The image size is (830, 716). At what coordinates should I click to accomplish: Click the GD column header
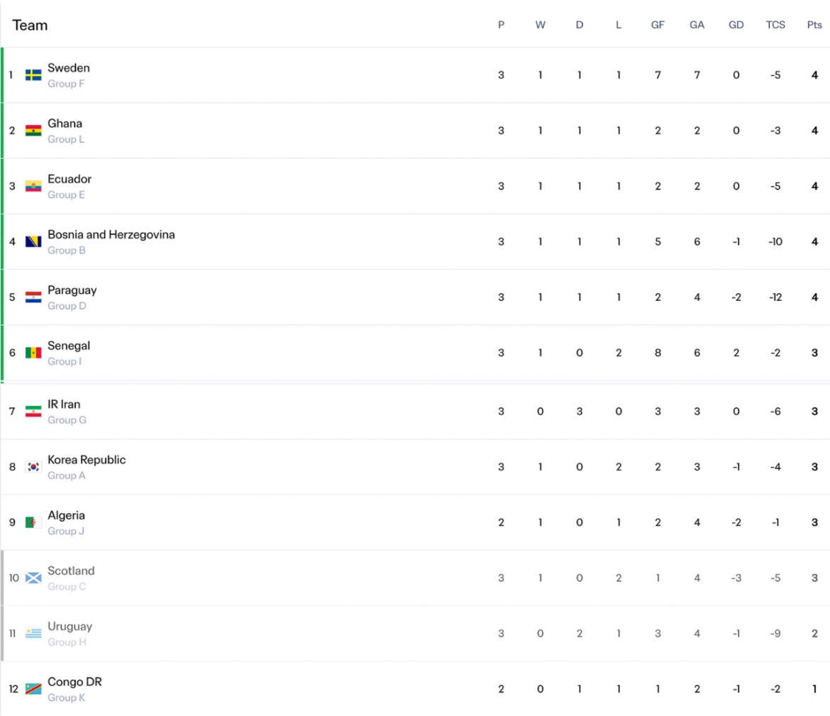point(736,25)
